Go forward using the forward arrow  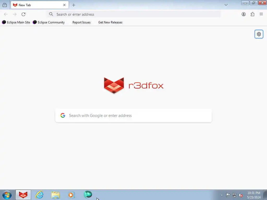tap(15, 14)
